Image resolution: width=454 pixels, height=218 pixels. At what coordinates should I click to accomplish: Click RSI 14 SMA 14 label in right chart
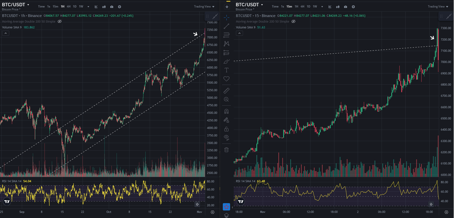(x=246, y=181)
